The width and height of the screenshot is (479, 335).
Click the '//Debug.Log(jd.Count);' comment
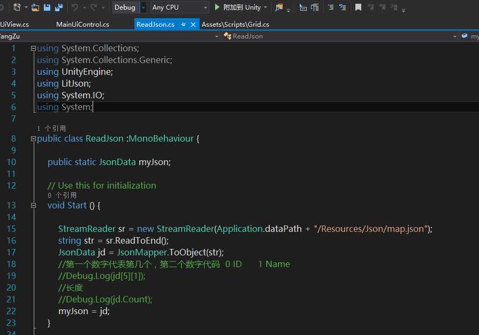pos(105,299)
